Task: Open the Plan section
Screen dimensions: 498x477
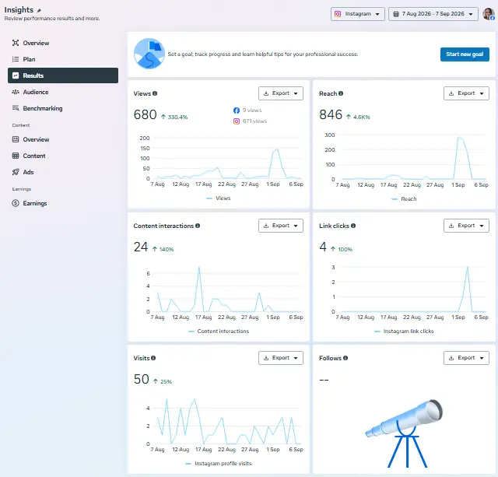Action: pos(63,59)
